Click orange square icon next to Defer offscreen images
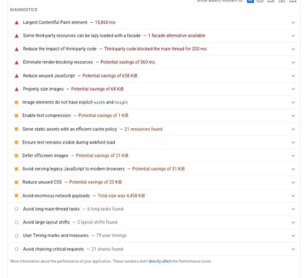This screenshot has width=308, height=278. pyautogui.click(x=16, y=156)
